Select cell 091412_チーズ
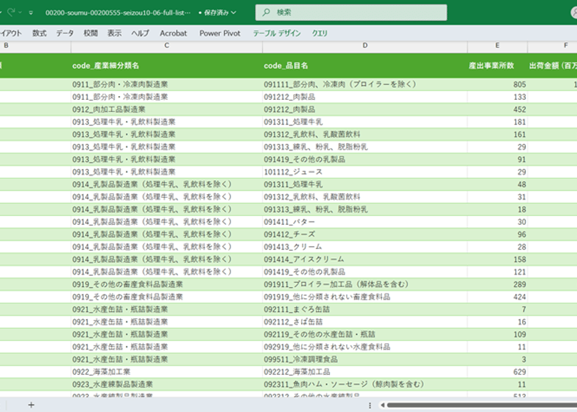This screenshot has height=412, width=577. [365, 234]
